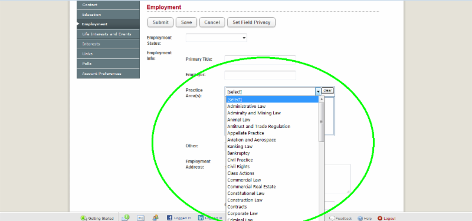Select Commercial Law from the list
Viewport: 472px width, 221px height.
[x=272, y=180]
